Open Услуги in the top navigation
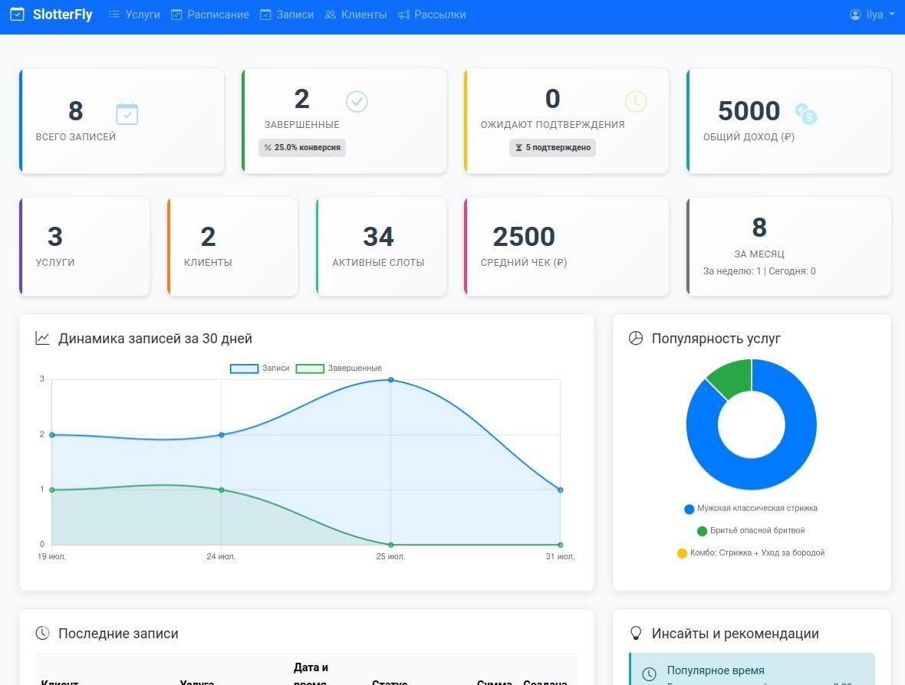 (x=134, y=15)
